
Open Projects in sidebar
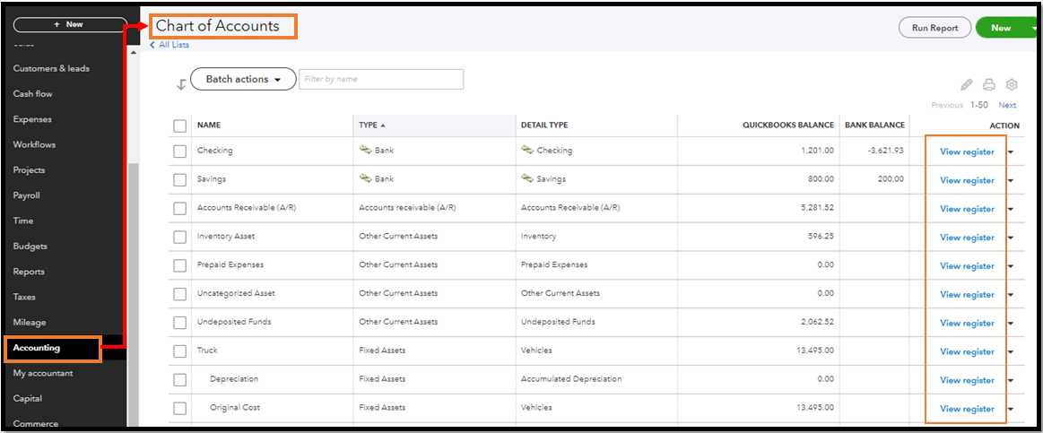click(29, 170)
